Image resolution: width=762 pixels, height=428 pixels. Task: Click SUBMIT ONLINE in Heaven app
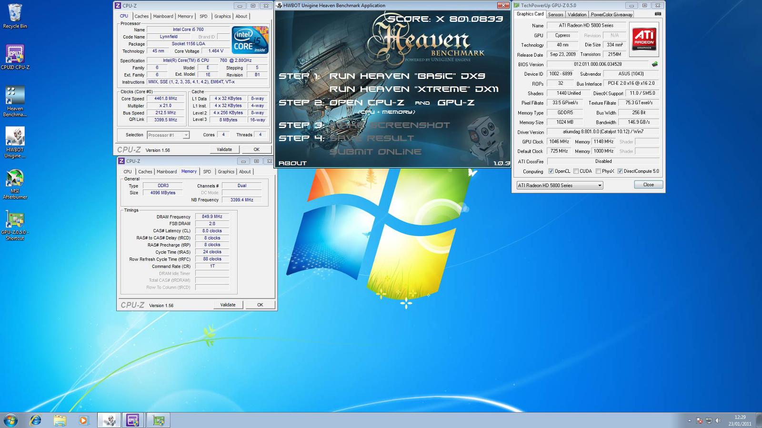coord(375,152)
